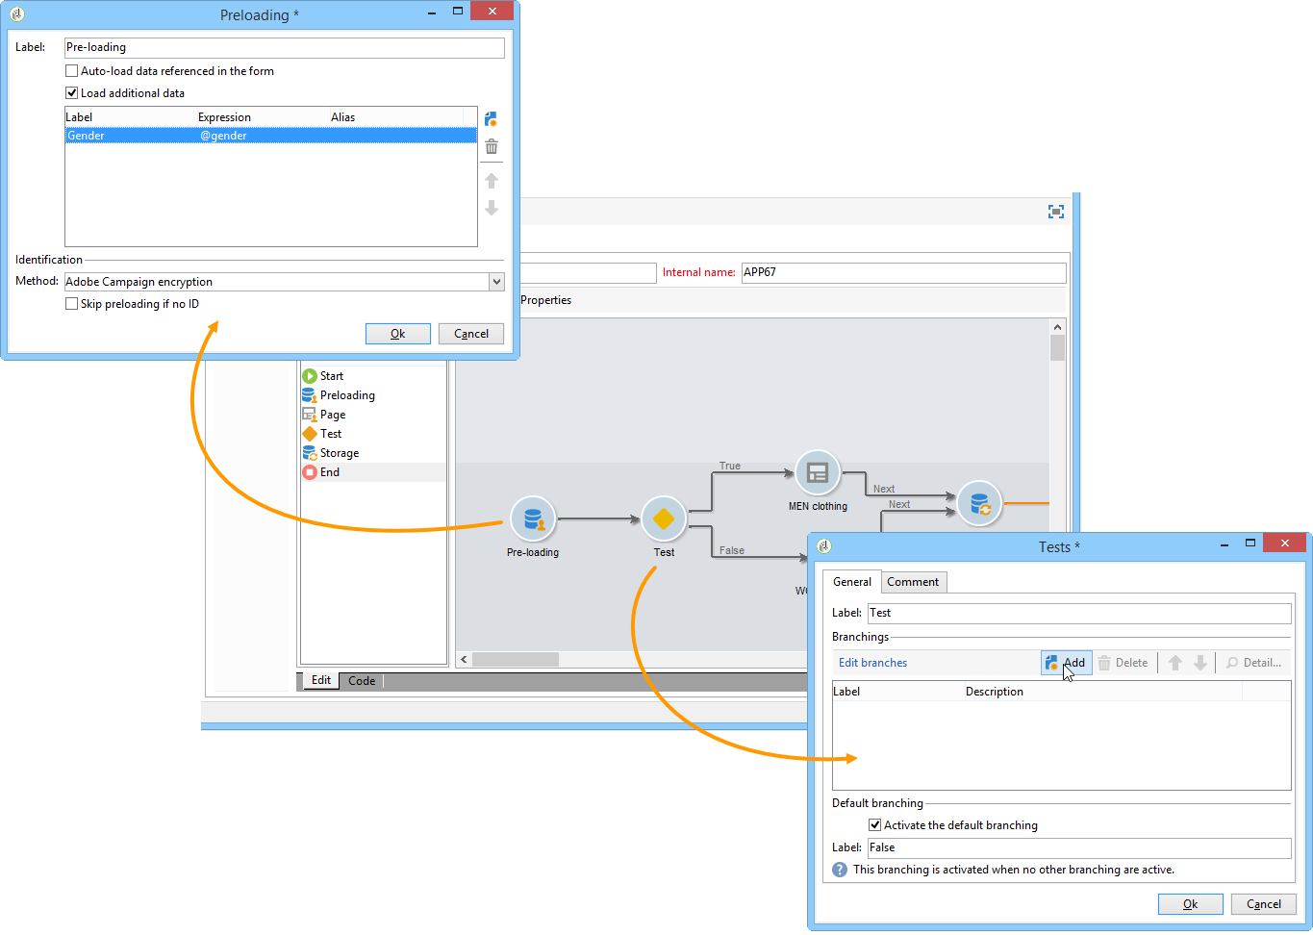This screenshot has width=1313, height=935.
Task: Click the Add branch button in Tests dialog
Action: pyautogui.click(x=1066, y=663)
